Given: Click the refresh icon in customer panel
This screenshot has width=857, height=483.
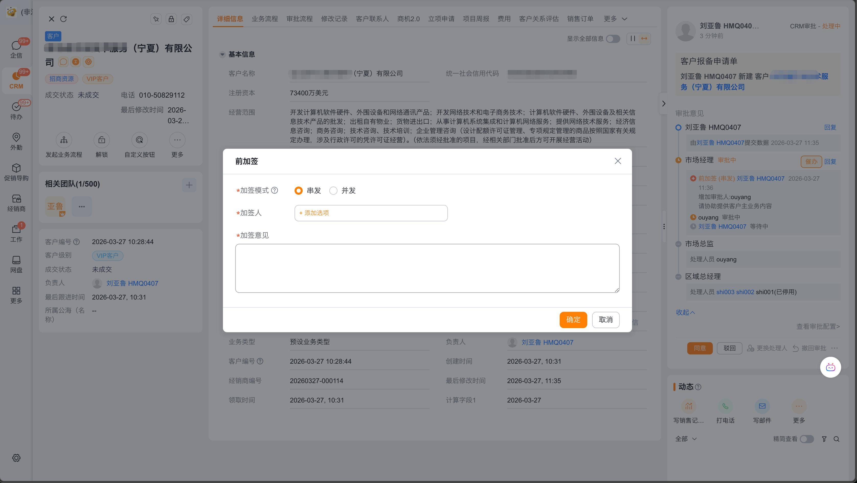Looking at the screenshot, I should tap(64, 19).
